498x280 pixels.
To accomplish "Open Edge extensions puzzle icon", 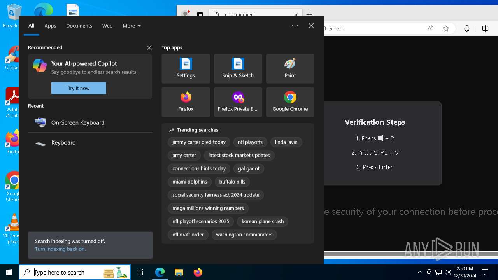I will (x=467, y=28).
